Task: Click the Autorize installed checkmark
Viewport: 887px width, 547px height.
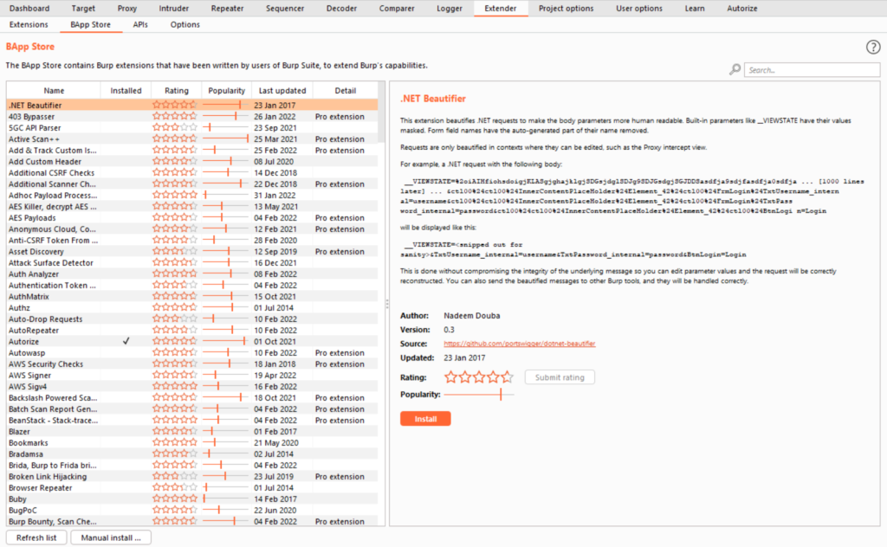Action: pos(126,341)
